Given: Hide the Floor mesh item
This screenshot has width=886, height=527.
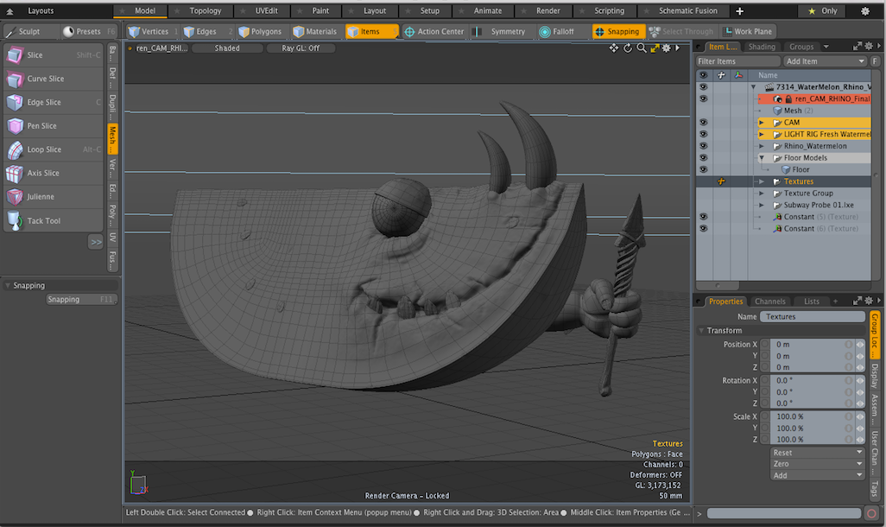Looking at the screenshot, I should coord(704,169).
